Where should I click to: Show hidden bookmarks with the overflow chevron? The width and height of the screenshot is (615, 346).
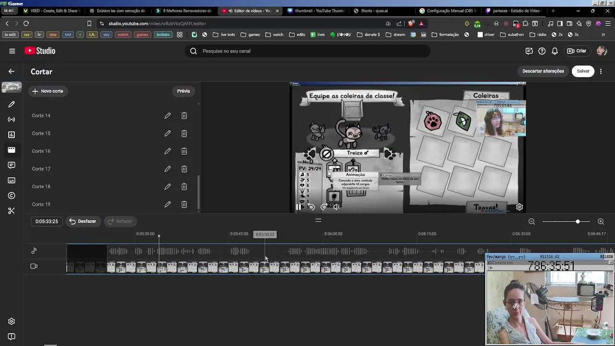pos(603,35)
